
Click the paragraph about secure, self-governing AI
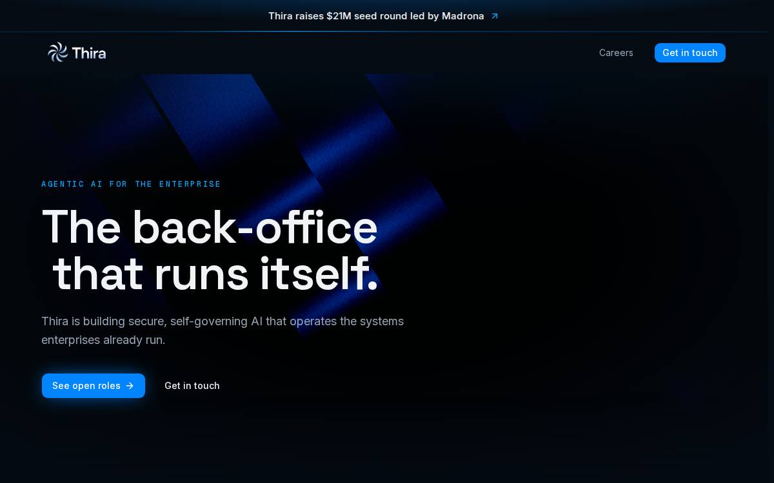[x=223, y=330]
